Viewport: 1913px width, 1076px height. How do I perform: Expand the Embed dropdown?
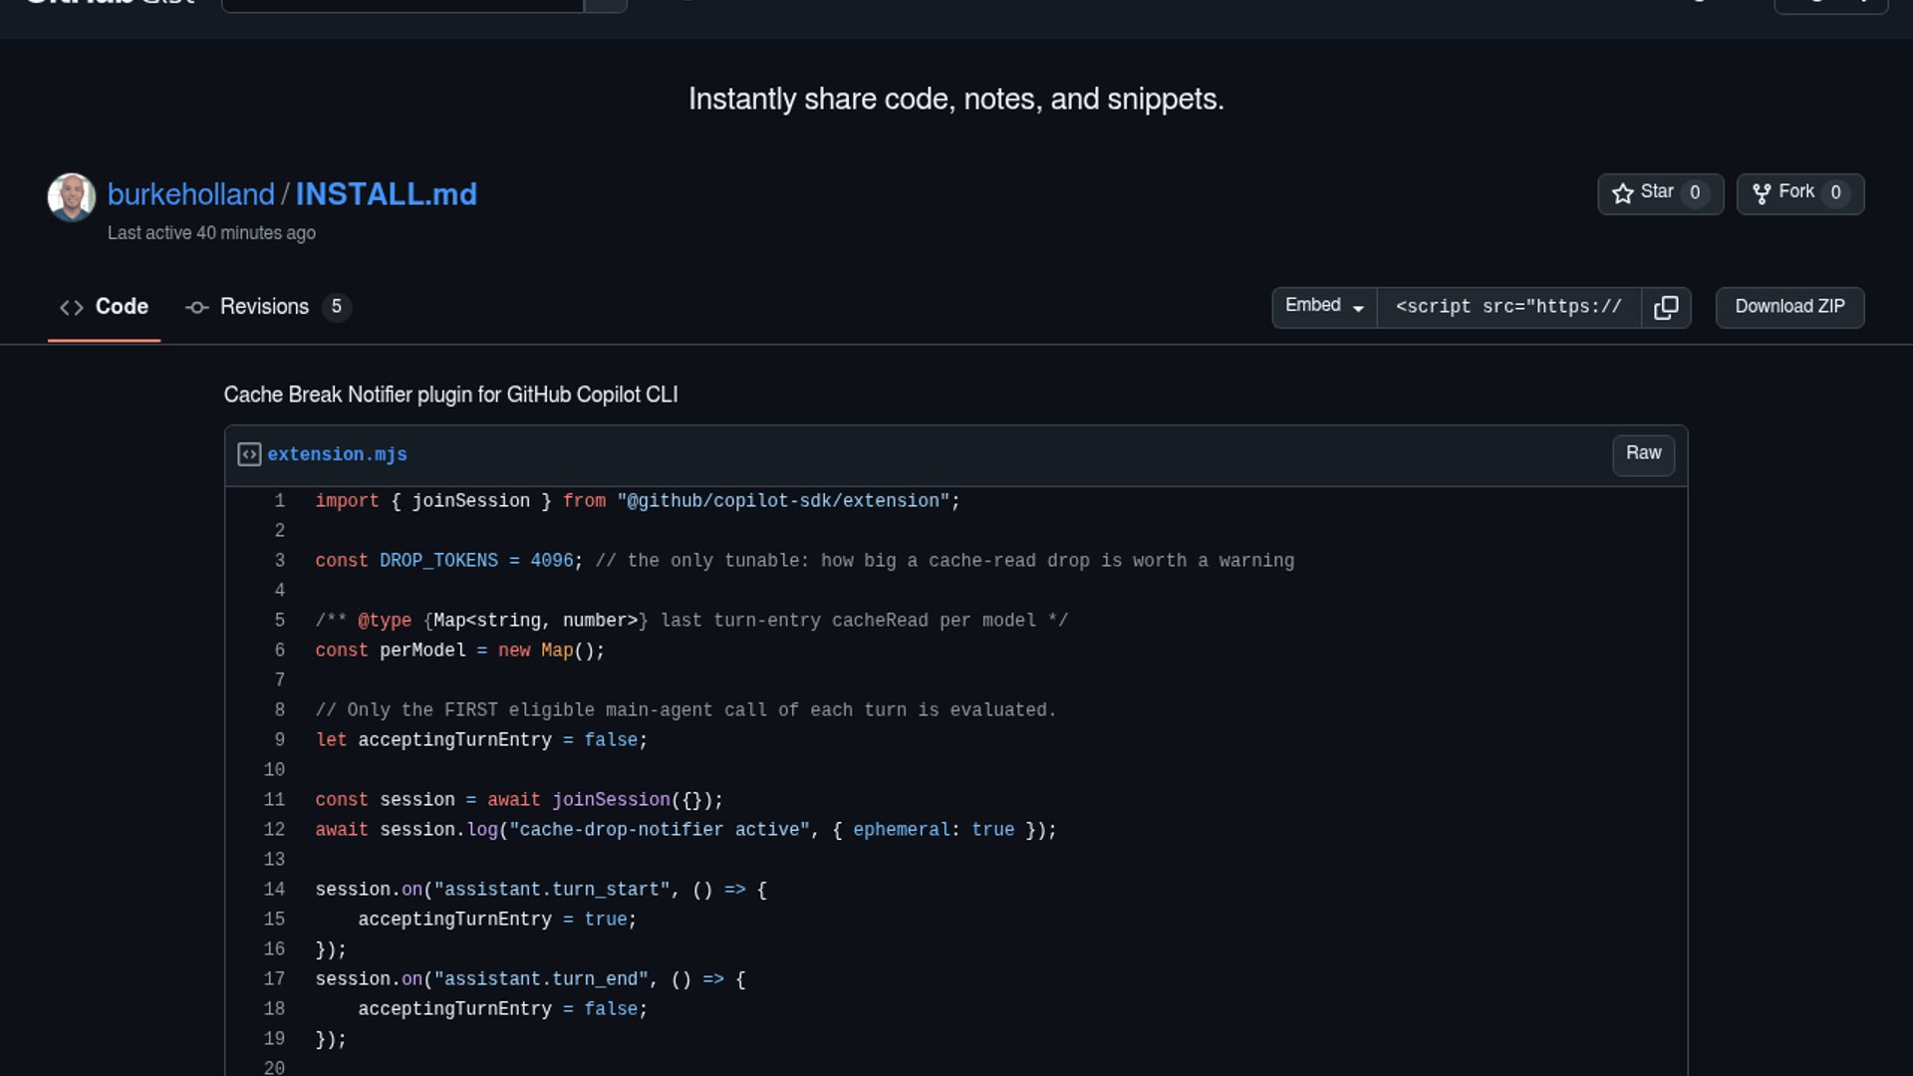pos(1324,307)
